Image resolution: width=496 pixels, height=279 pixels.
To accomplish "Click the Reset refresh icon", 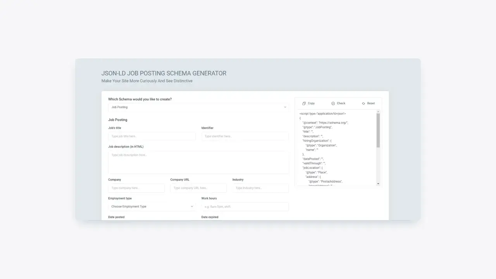I will point(363,103).
